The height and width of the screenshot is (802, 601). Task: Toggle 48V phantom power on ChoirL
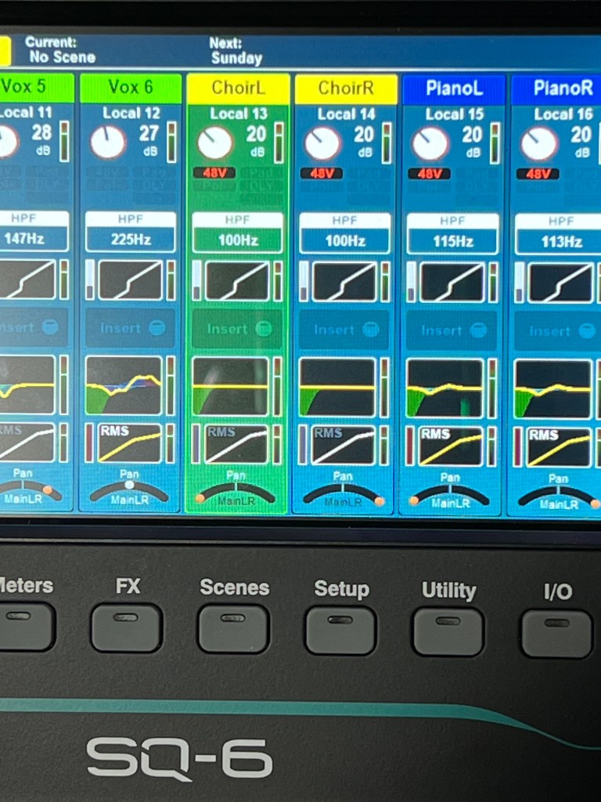coord(214,172)
